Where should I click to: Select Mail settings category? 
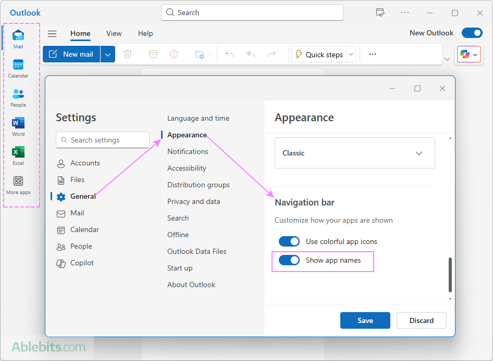[x=70, y=213]
